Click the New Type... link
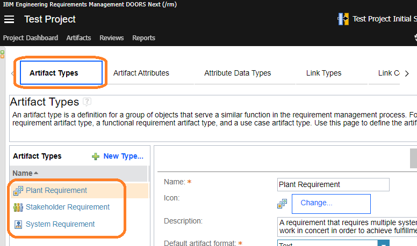 pyautogui.click(x=123, y=156)
